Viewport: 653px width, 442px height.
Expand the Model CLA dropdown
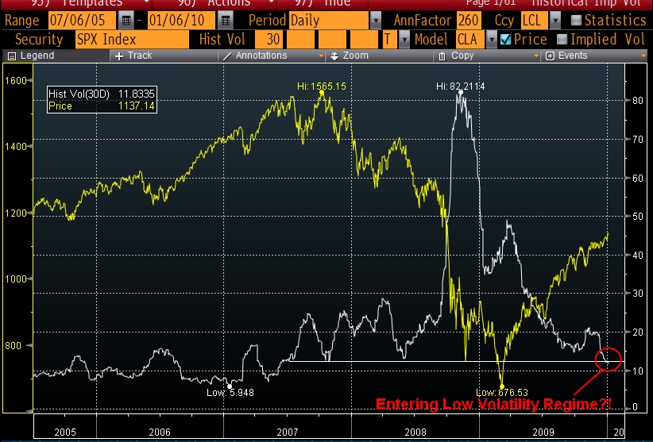pos(491,39)
